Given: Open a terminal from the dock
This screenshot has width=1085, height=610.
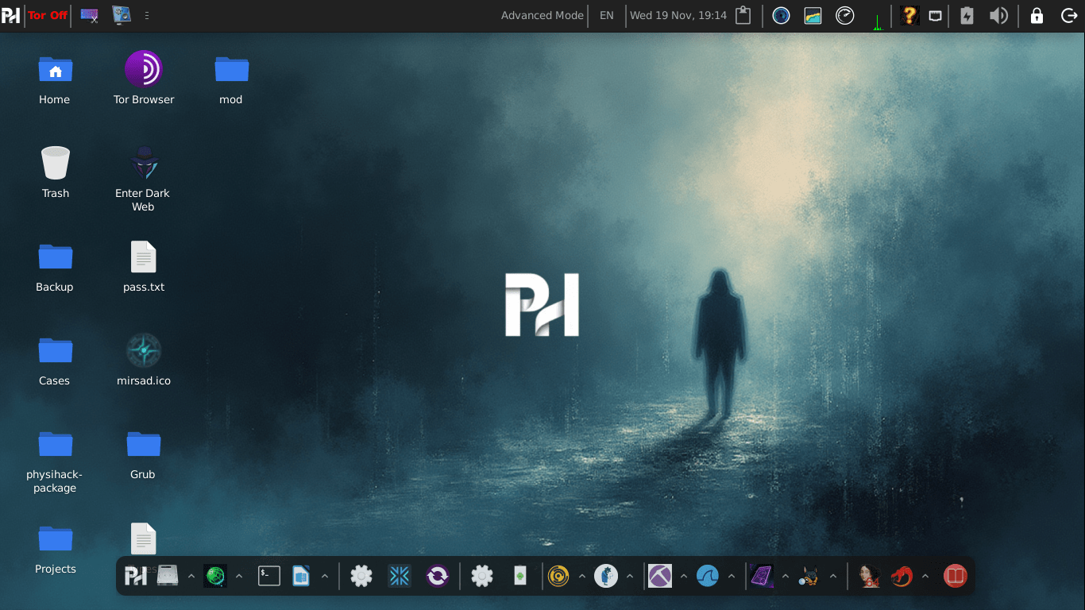Looking at the screenshot, I should click(268, 576).
